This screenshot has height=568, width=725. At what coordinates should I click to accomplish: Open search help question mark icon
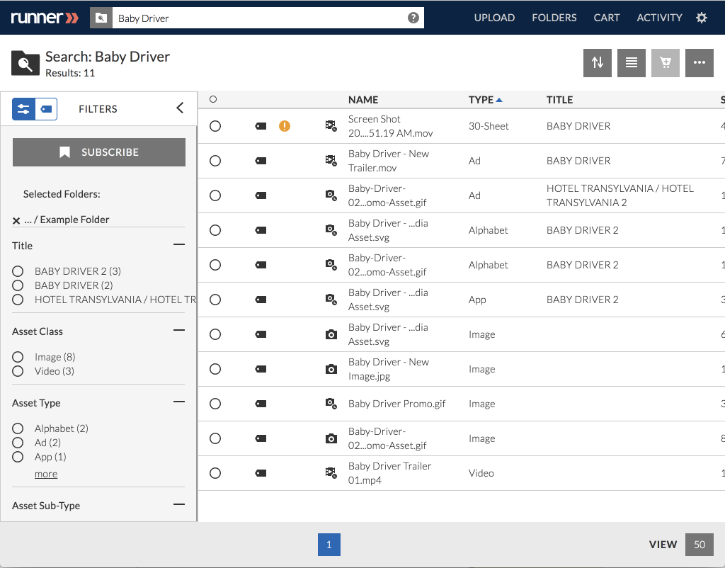pos(413,18)
